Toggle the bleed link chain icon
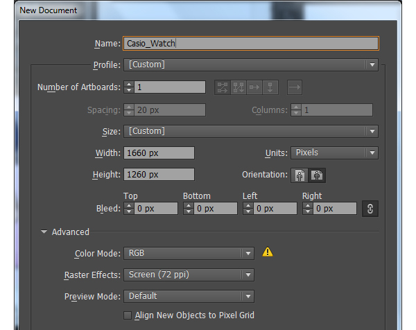 coord(370,209)
